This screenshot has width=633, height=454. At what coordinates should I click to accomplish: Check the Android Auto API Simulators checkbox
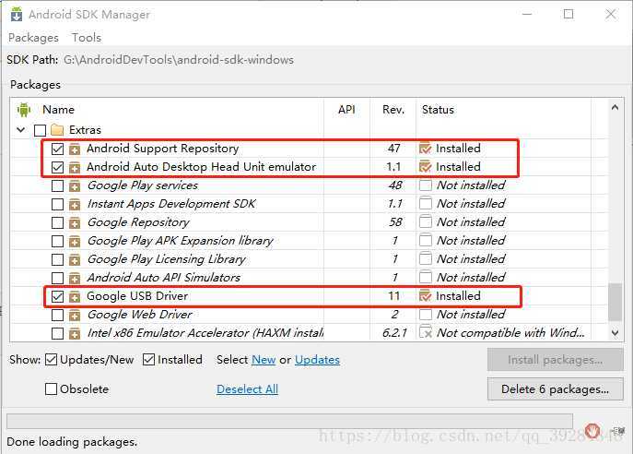pos(57,278)
